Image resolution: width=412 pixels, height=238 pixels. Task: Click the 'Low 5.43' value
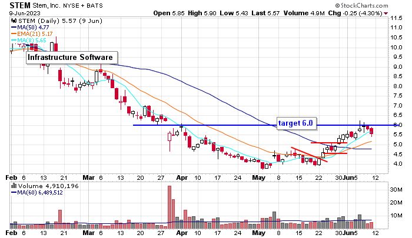tap(234, 13)
